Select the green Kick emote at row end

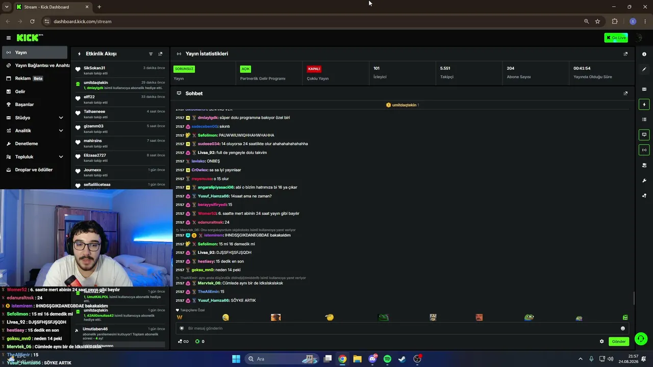pos(625,318)
